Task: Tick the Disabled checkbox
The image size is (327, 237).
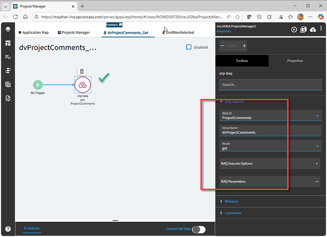Action: [189, 47]
